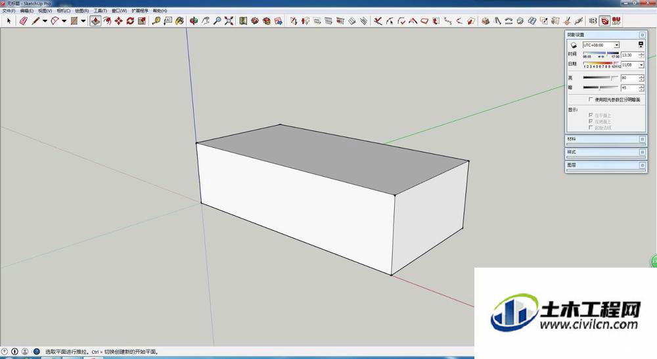This screenshot has width=657, height=359.
Task: Click the light value field showing 80
Action: pyautogui.click(x=629, y=78)
